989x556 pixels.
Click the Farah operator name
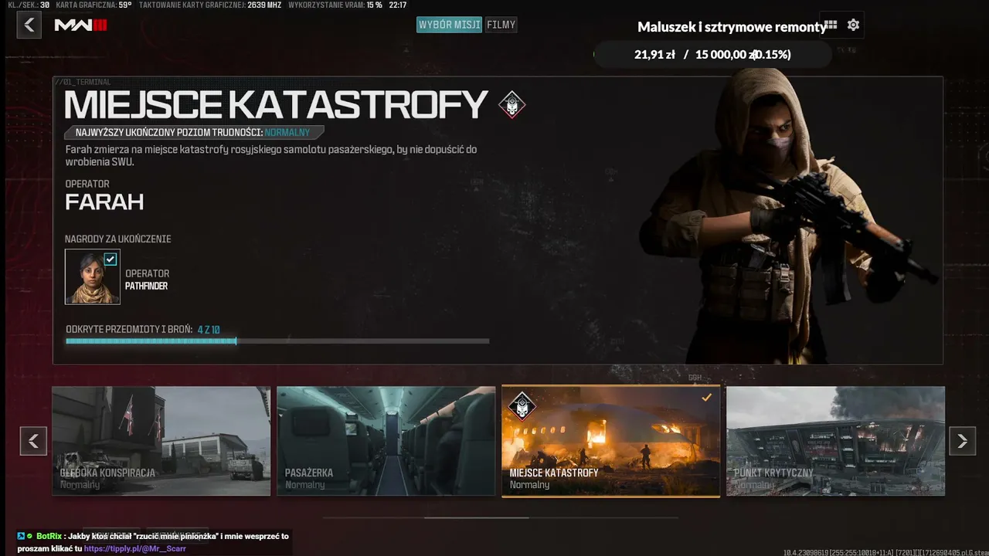104,202
